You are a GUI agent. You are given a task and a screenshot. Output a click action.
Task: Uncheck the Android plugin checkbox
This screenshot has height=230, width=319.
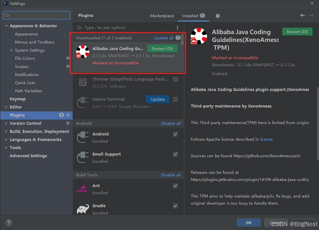point(175,134)
